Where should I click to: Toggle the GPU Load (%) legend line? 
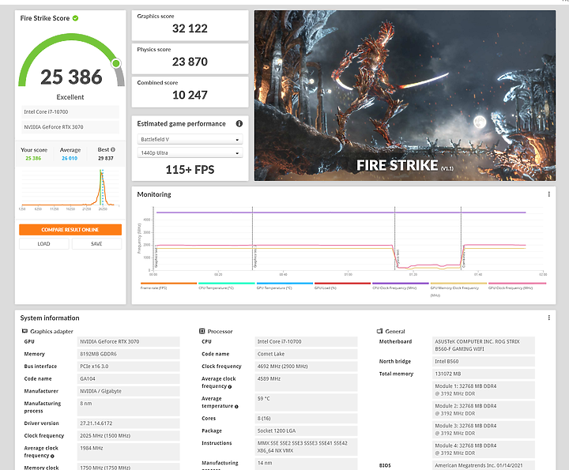coord(342,285)
